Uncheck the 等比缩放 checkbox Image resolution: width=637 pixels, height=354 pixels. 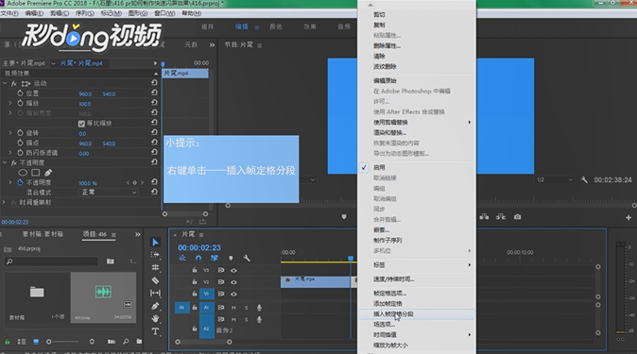click(x=81, y=124)
